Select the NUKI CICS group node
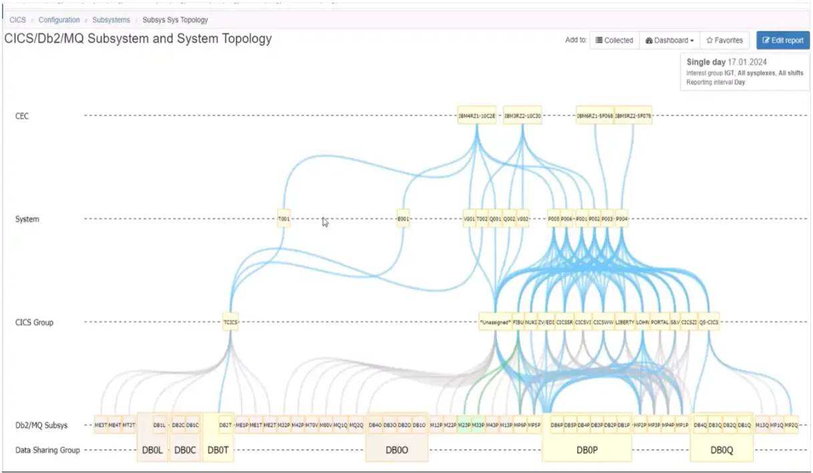 point(531,322)
